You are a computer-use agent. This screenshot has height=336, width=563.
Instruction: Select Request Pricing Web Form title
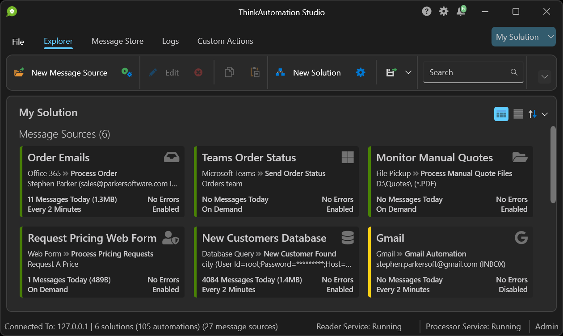(92, 238)
